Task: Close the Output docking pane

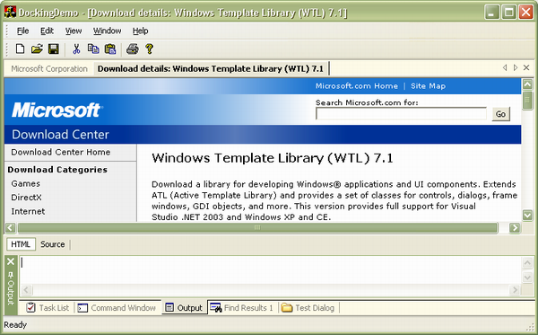Action: pos(11,261)
